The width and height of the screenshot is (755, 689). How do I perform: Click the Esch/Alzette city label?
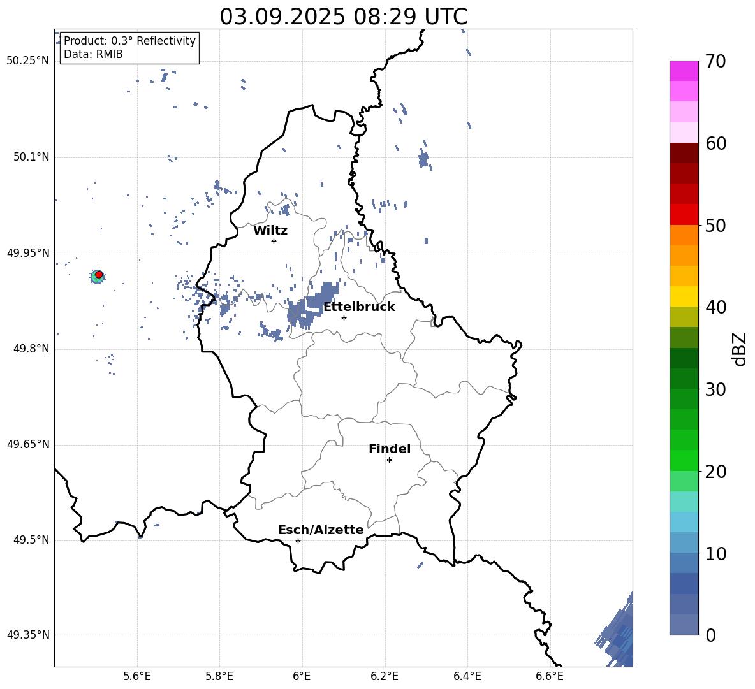pos(321,530)
